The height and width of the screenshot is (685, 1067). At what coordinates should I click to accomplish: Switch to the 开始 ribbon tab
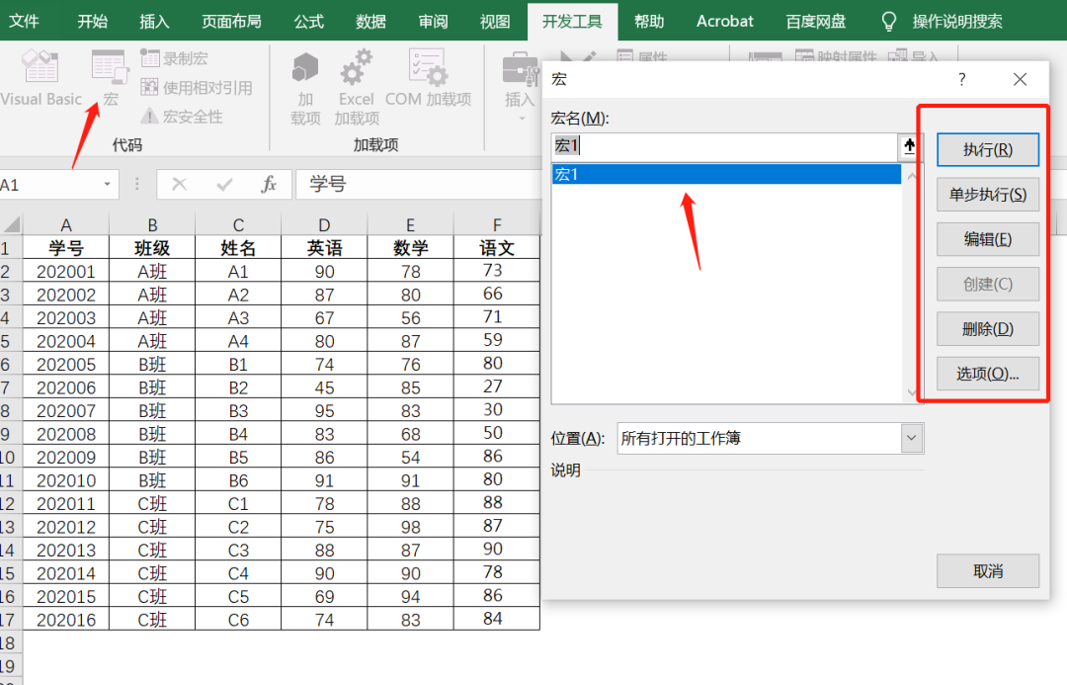tap(92, 21)
